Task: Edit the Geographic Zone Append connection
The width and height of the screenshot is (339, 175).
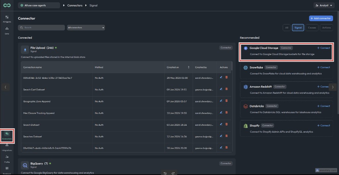Action: [221, 101]
